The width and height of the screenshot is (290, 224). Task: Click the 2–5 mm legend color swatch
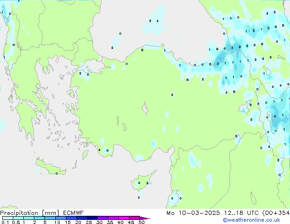point(39,218)
